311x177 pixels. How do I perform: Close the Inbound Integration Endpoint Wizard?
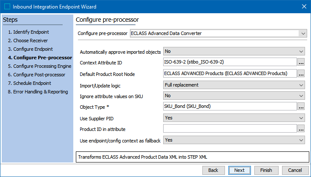pos(304,6)
